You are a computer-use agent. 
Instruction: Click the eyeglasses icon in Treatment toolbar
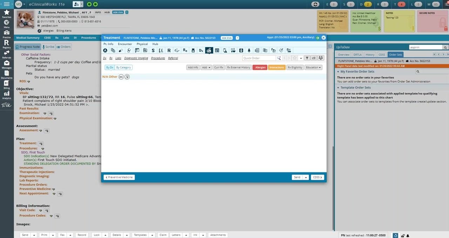click(x=177, y=51)
